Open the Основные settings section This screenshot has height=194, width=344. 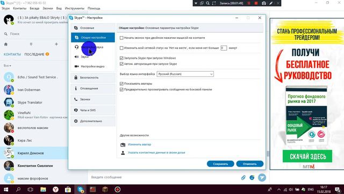[93, 28]
